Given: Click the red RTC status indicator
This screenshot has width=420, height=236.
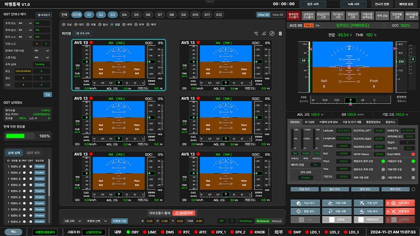Looking at the screenshot, I should [180, 232].
